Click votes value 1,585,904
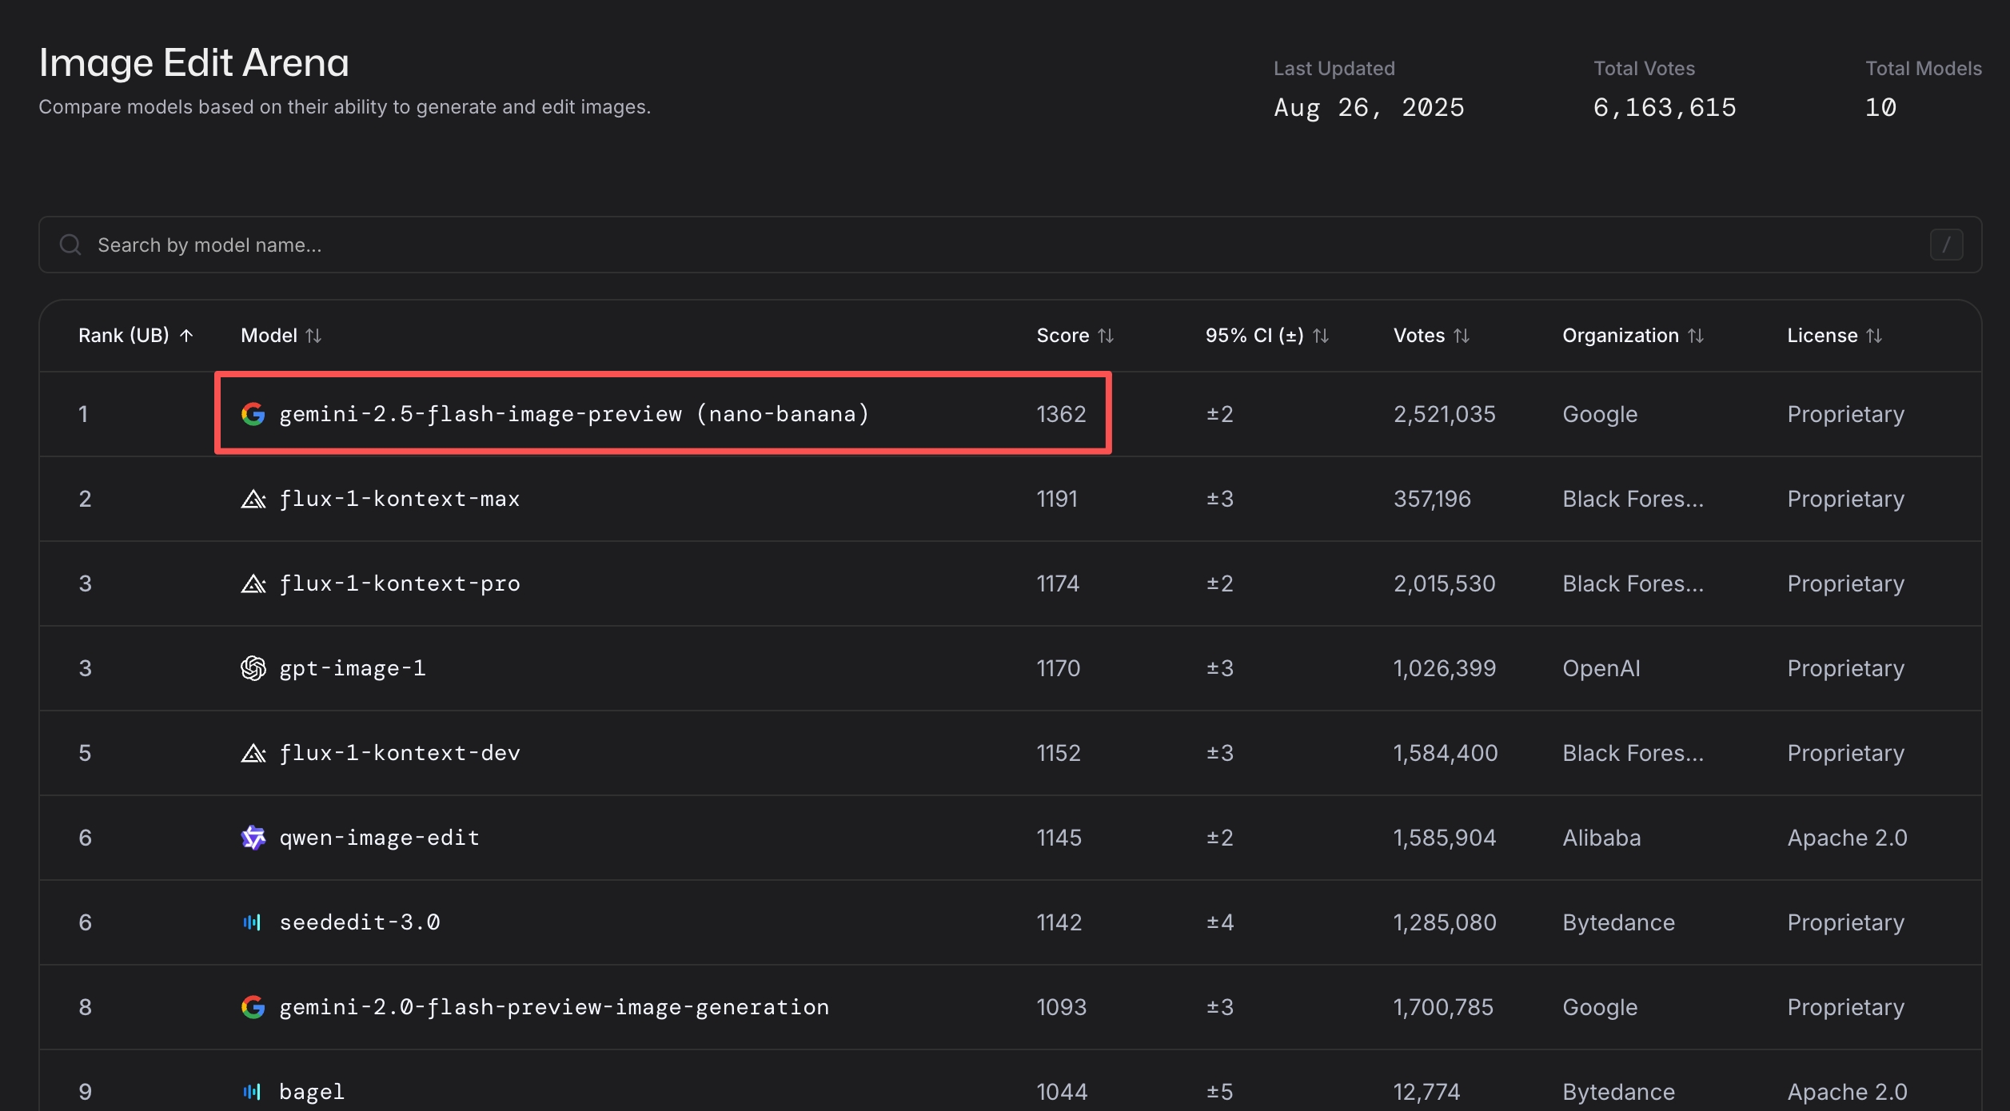The height and width of the screenshot is (1111, 2010). pos(1444,838)
